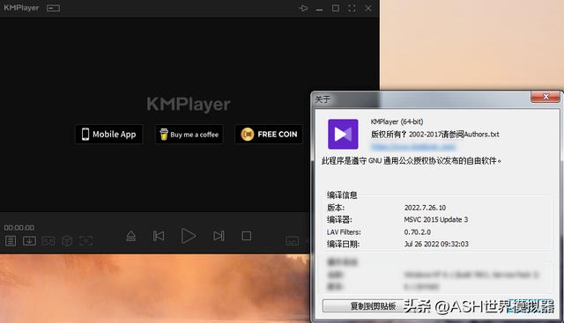Minimize the KMPlayer window
Image resolution: width=564 pixels, height=323 pixels.
click(319, 9)
